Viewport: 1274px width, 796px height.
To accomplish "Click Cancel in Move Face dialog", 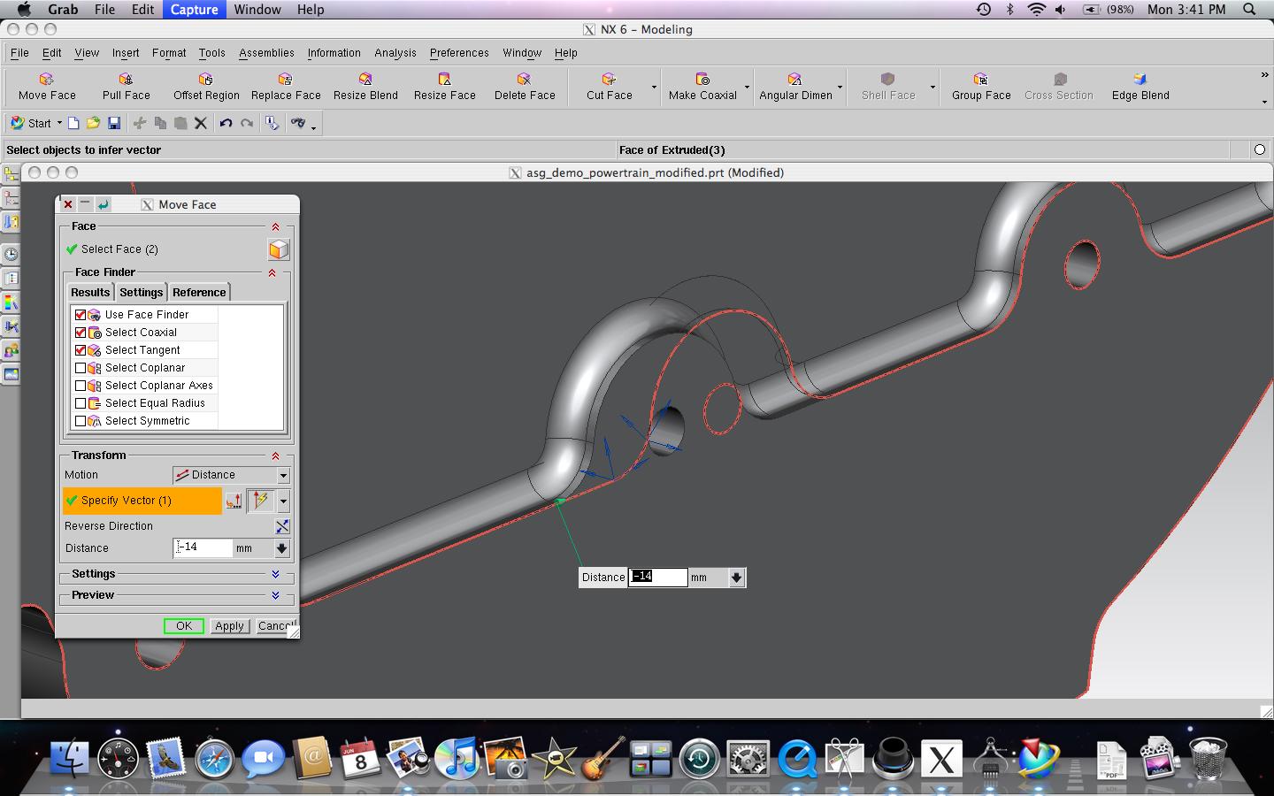I will point(275,626).
